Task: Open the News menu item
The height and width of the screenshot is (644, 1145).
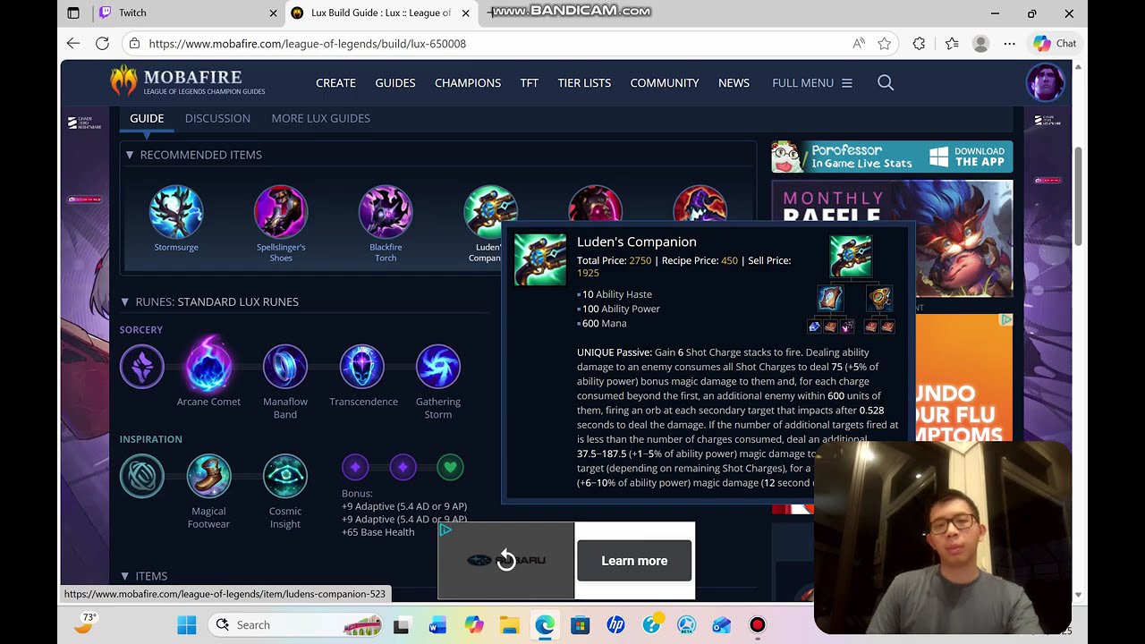Action: click(x=734, y=82)
